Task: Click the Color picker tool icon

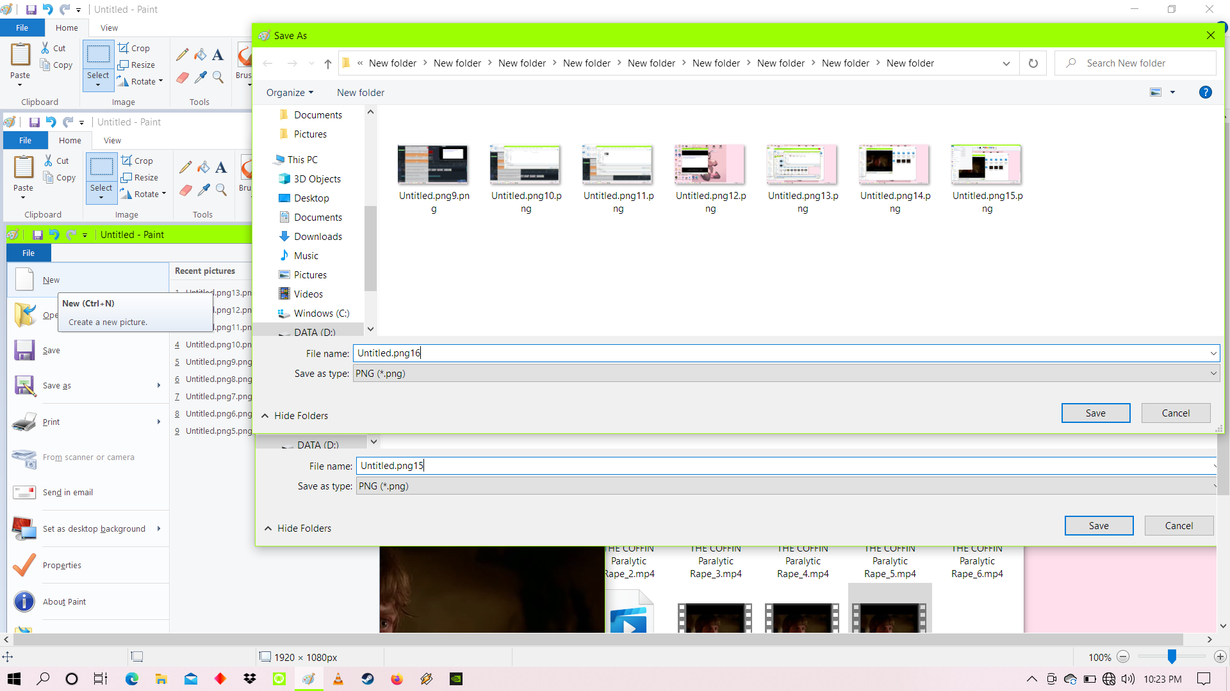Action: click(201, 77)
